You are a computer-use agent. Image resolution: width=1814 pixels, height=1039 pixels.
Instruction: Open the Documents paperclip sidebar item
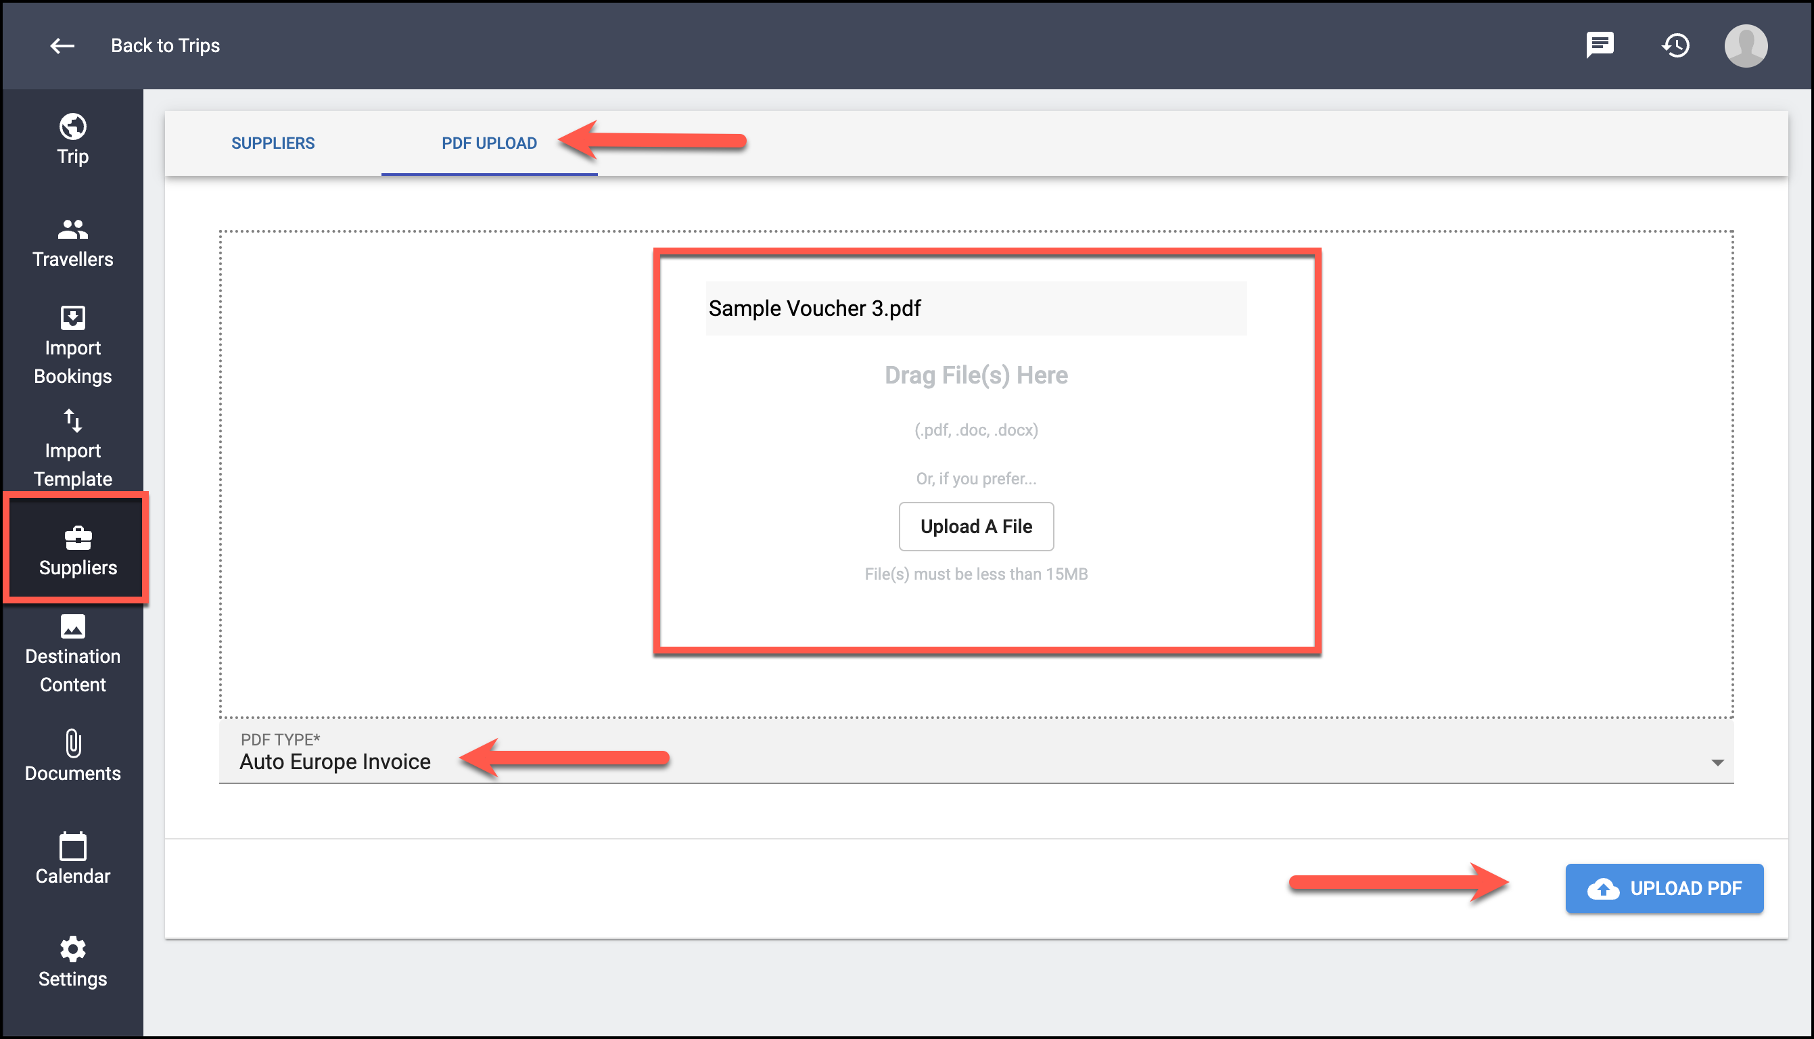pos(73,756)
